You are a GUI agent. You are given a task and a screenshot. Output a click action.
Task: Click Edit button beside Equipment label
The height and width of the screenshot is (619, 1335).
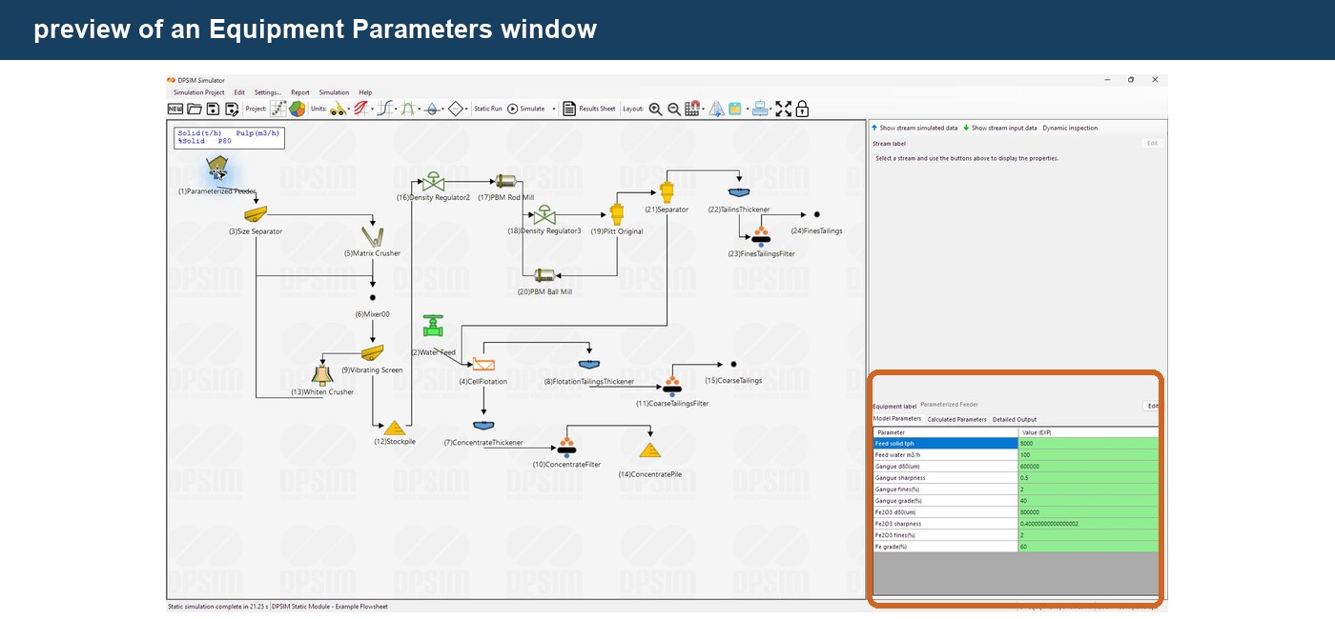tap(1152, 406)
